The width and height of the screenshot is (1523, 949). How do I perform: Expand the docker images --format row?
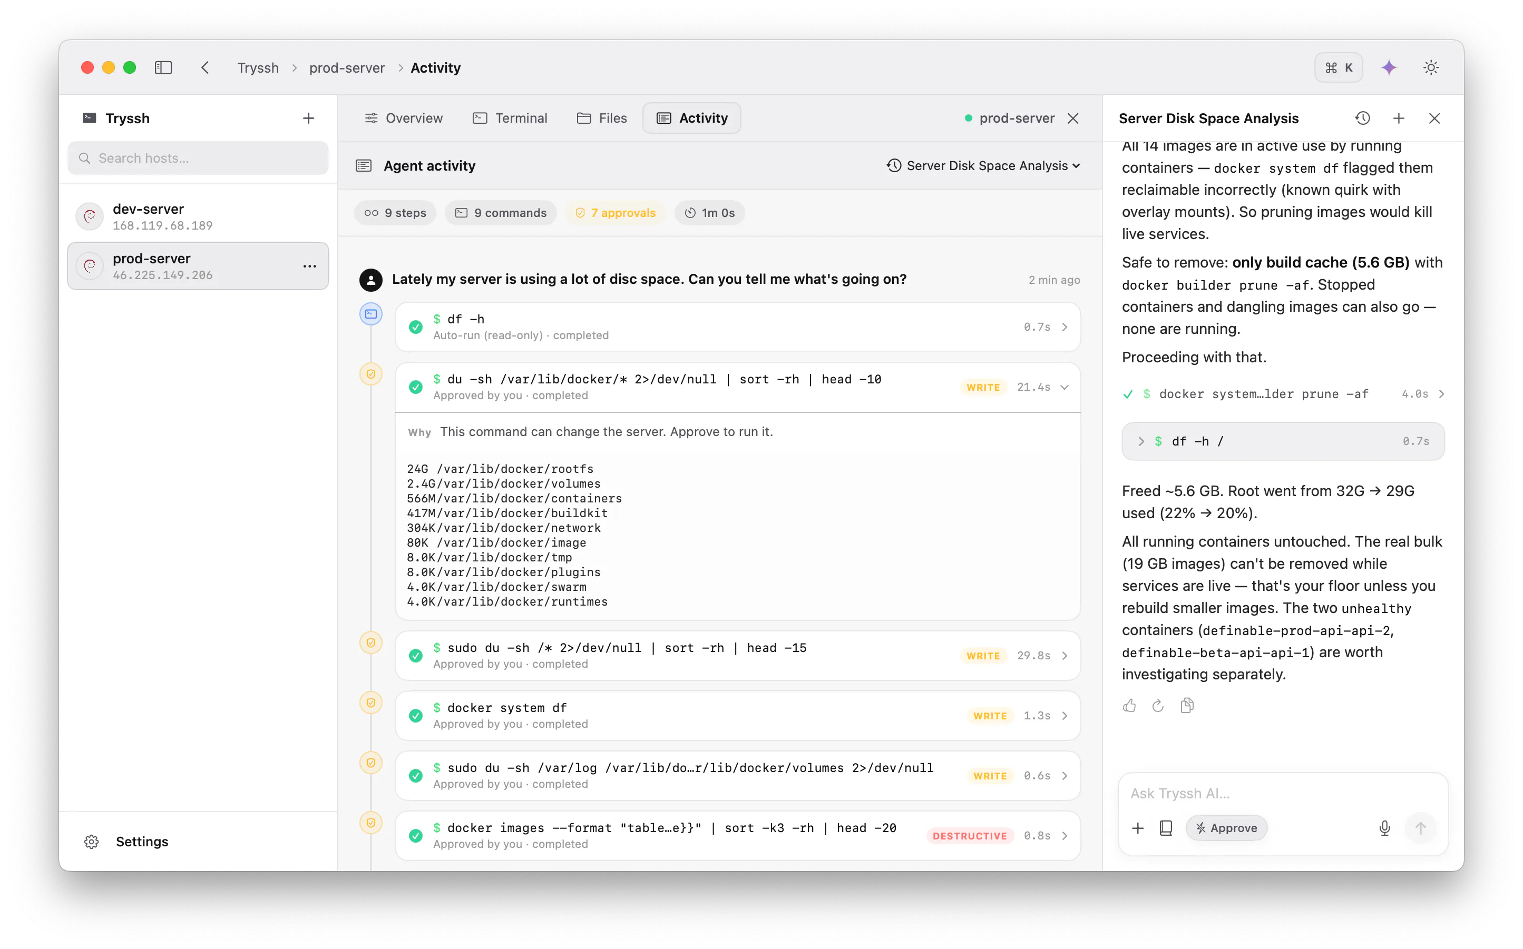737,835
